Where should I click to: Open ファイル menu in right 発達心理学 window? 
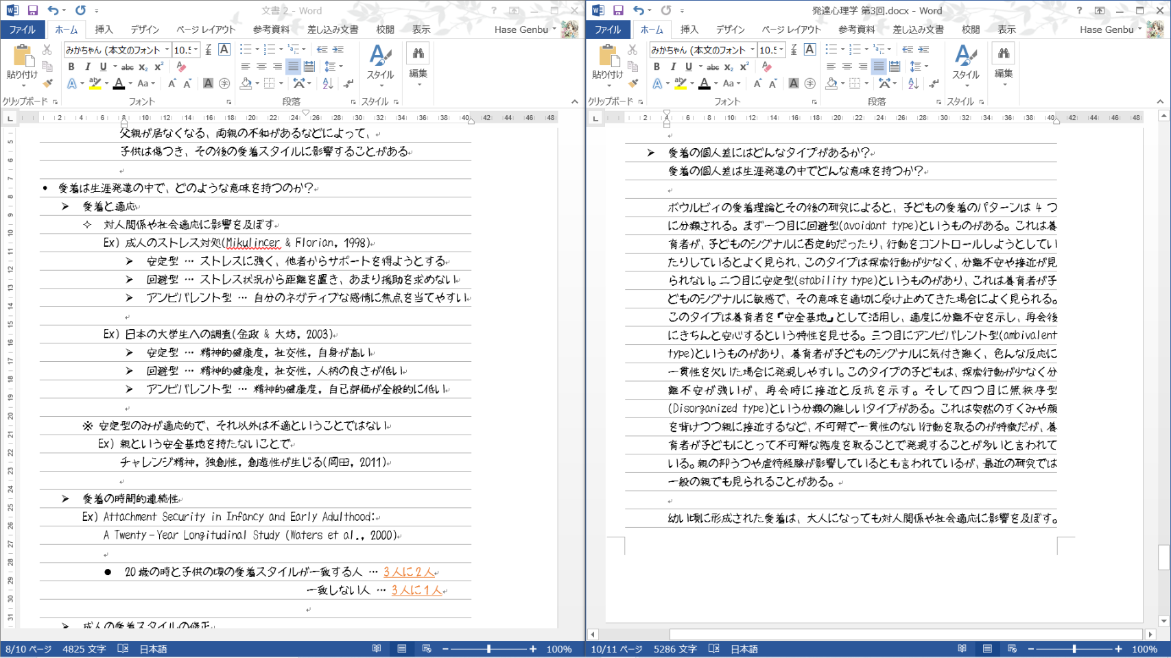607,29
